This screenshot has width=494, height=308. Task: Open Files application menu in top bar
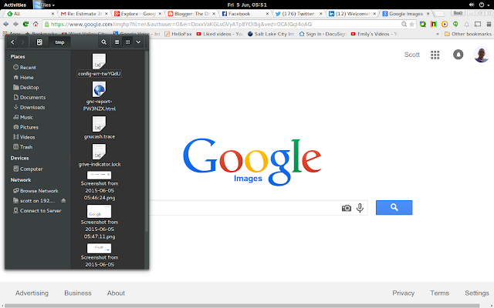pos(45,5)
